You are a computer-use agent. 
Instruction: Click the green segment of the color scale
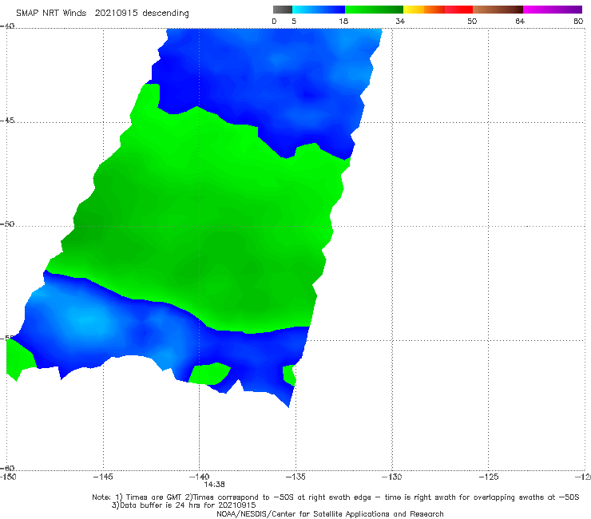tap(374, 10)
